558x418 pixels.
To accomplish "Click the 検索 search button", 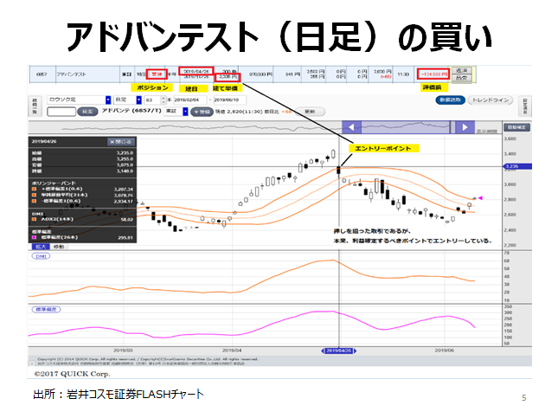I will coord(87,112).
